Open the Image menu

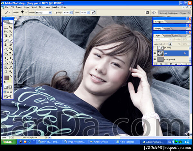[x=19, y=7]
